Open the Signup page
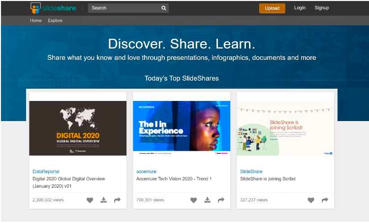The width and height of the screenshot is (369, 223). pyautogui.click(x=322, y=8)
